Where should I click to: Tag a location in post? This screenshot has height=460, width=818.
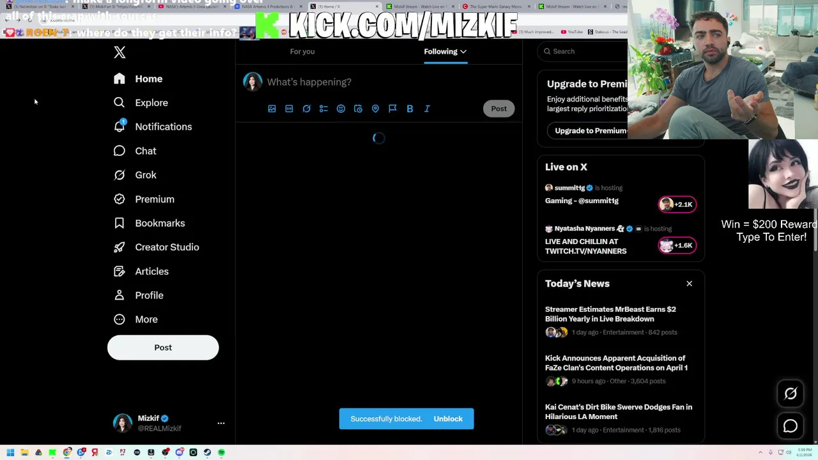pos(375,109)
